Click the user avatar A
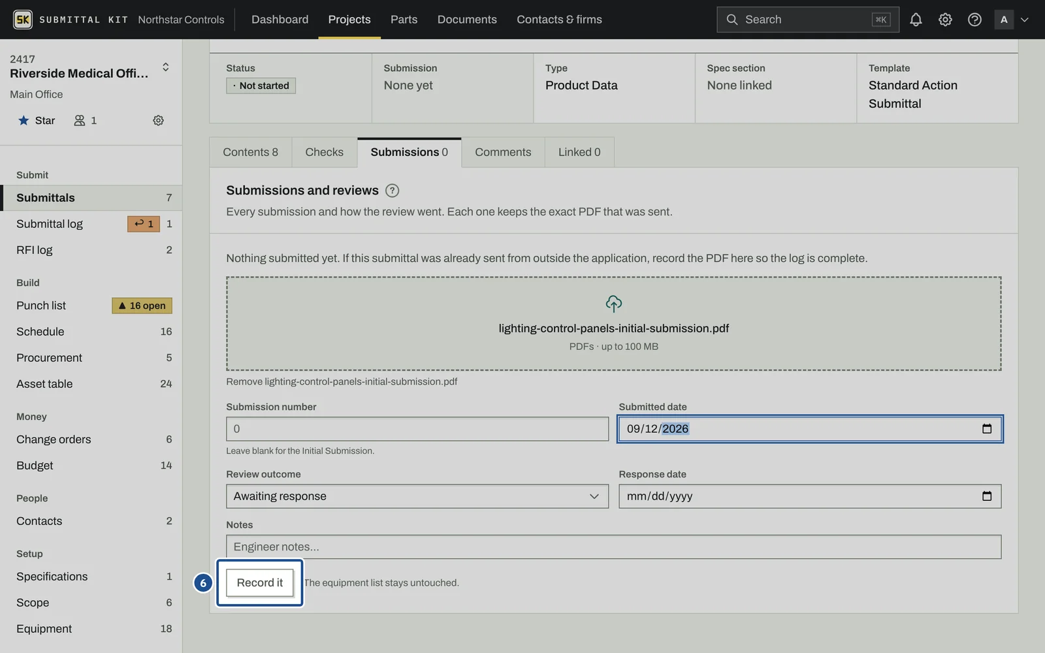 pyautogui.click(x=1004, y=20)
